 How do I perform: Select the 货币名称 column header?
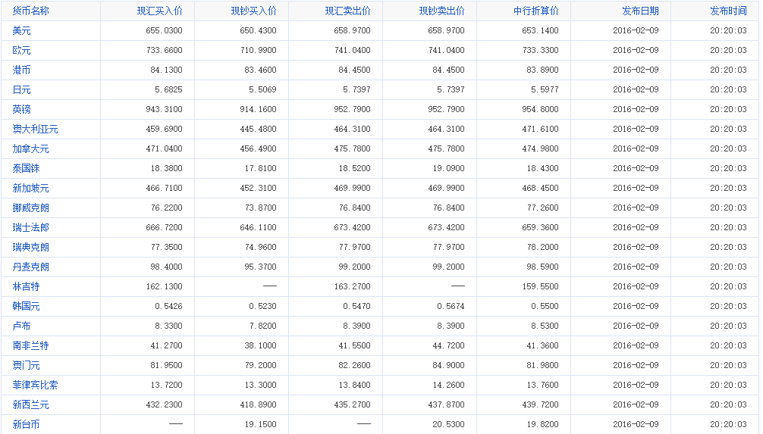(31, 11)
